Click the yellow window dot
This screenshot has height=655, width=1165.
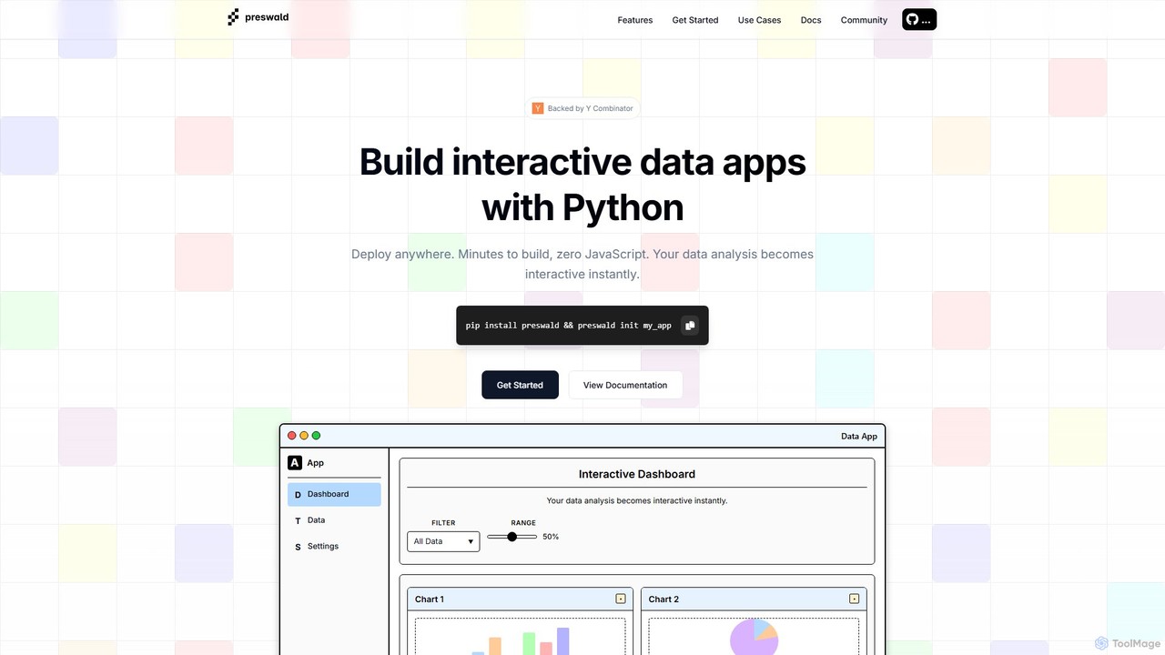pyautogui.click(x=304, y=436)
